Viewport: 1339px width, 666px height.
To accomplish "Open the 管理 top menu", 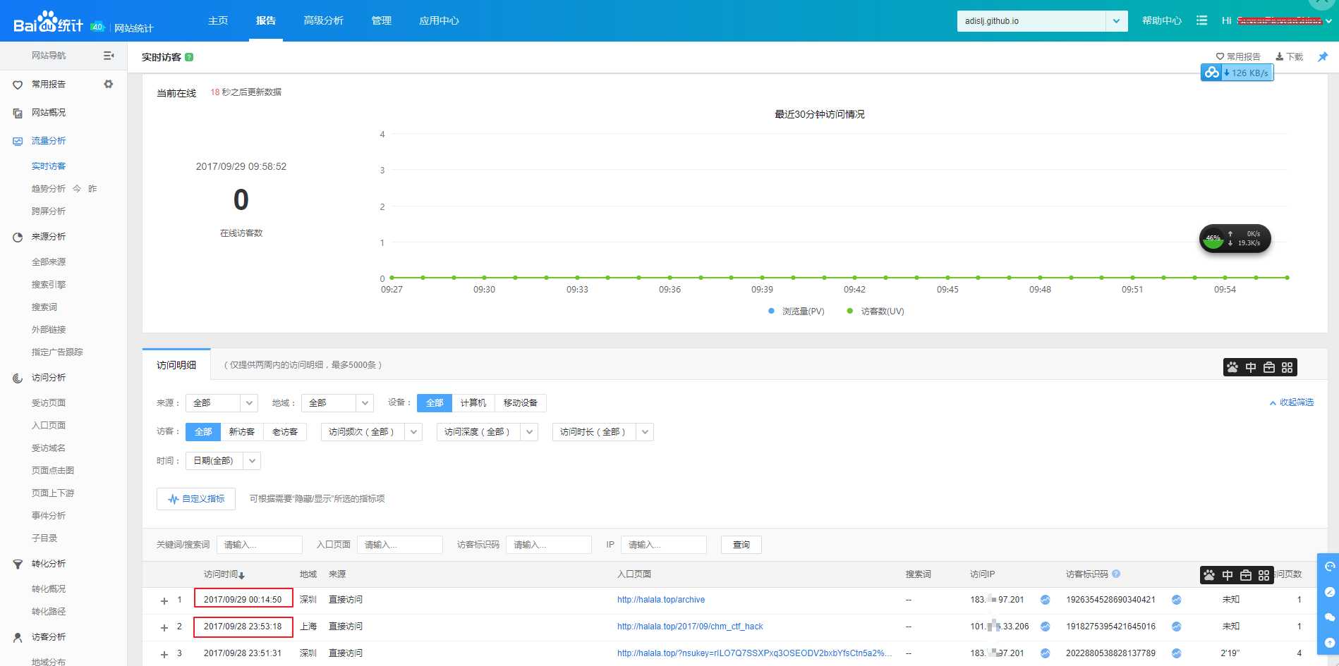I will 382,20.
